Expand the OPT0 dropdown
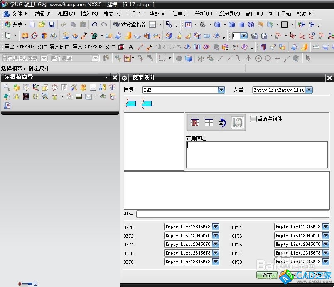 point(215,227)
